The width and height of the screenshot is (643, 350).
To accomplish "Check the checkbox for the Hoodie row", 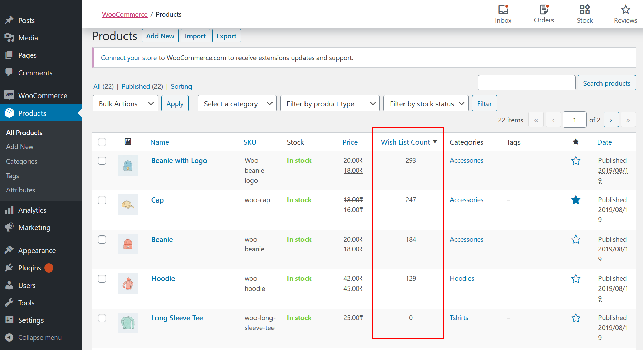I will 102,279.
